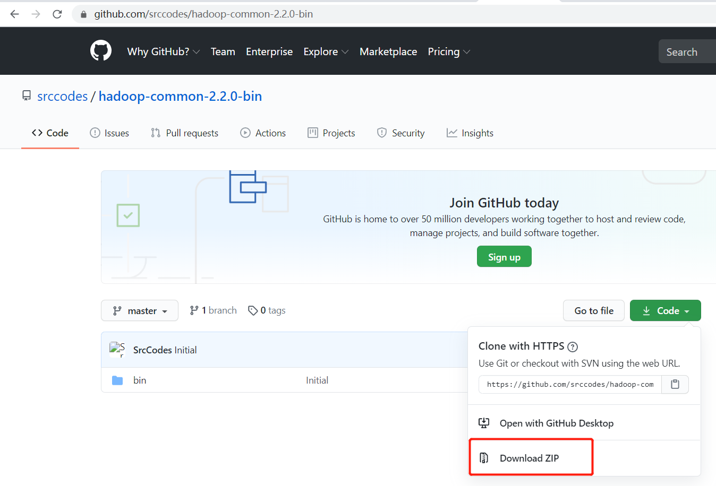Copy clone URL using the clipboard icon
Viewport: 716px width, 486px height.
tap(675, 384)
